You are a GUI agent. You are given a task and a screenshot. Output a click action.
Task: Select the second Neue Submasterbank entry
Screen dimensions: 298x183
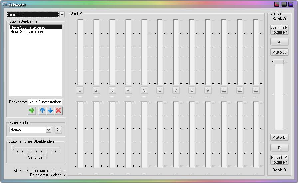point(35,32)
